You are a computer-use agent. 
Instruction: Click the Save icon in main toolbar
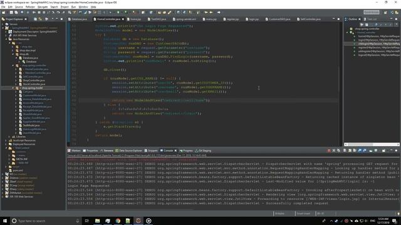[11, 12]
